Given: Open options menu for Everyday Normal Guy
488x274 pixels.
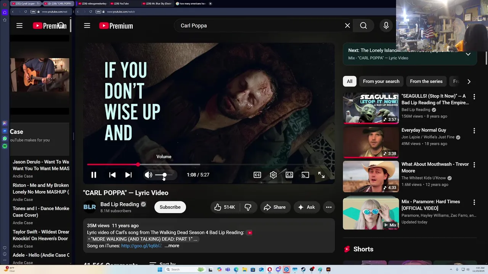Looking at the screenshot, I should pyautogui.click(x=474, y=131).
